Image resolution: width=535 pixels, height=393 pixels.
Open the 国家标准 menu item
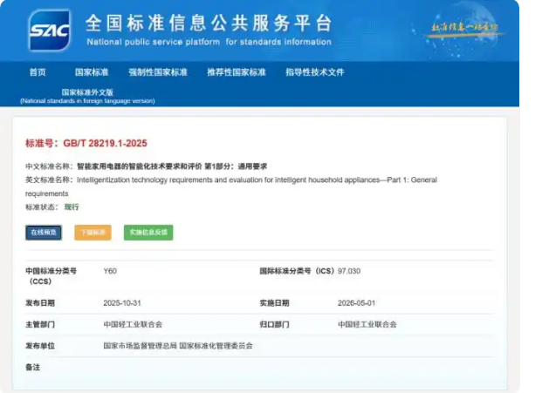point(92,72)
